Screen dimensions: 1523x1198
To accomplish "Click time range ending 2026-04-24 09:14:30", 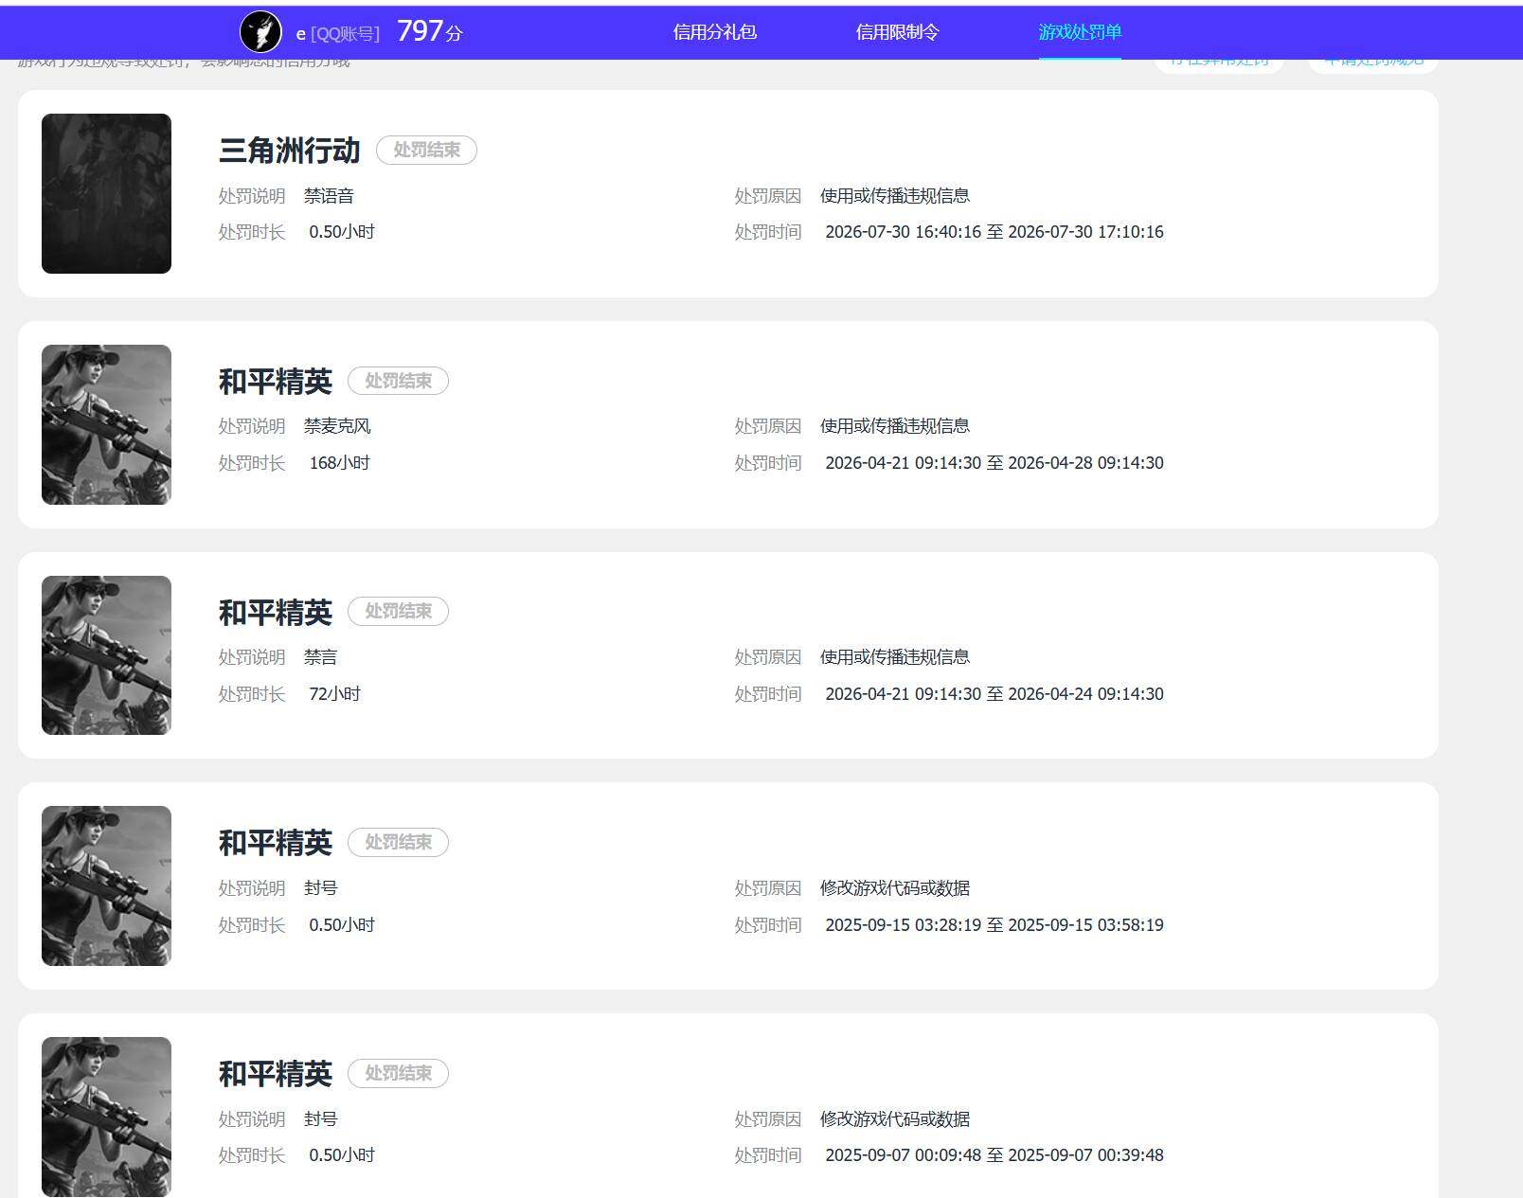I will (994, 694).
